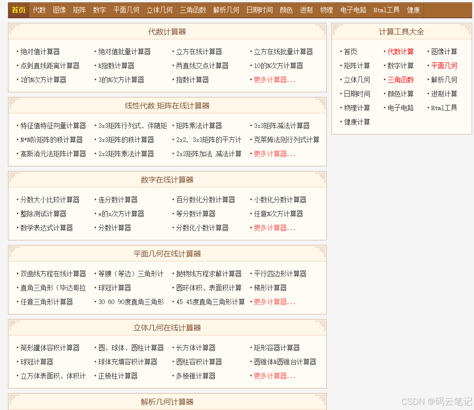The image size is (474, 410).
Task: Click 进制计算 in sidebar
Action: [x=444, y=94]
